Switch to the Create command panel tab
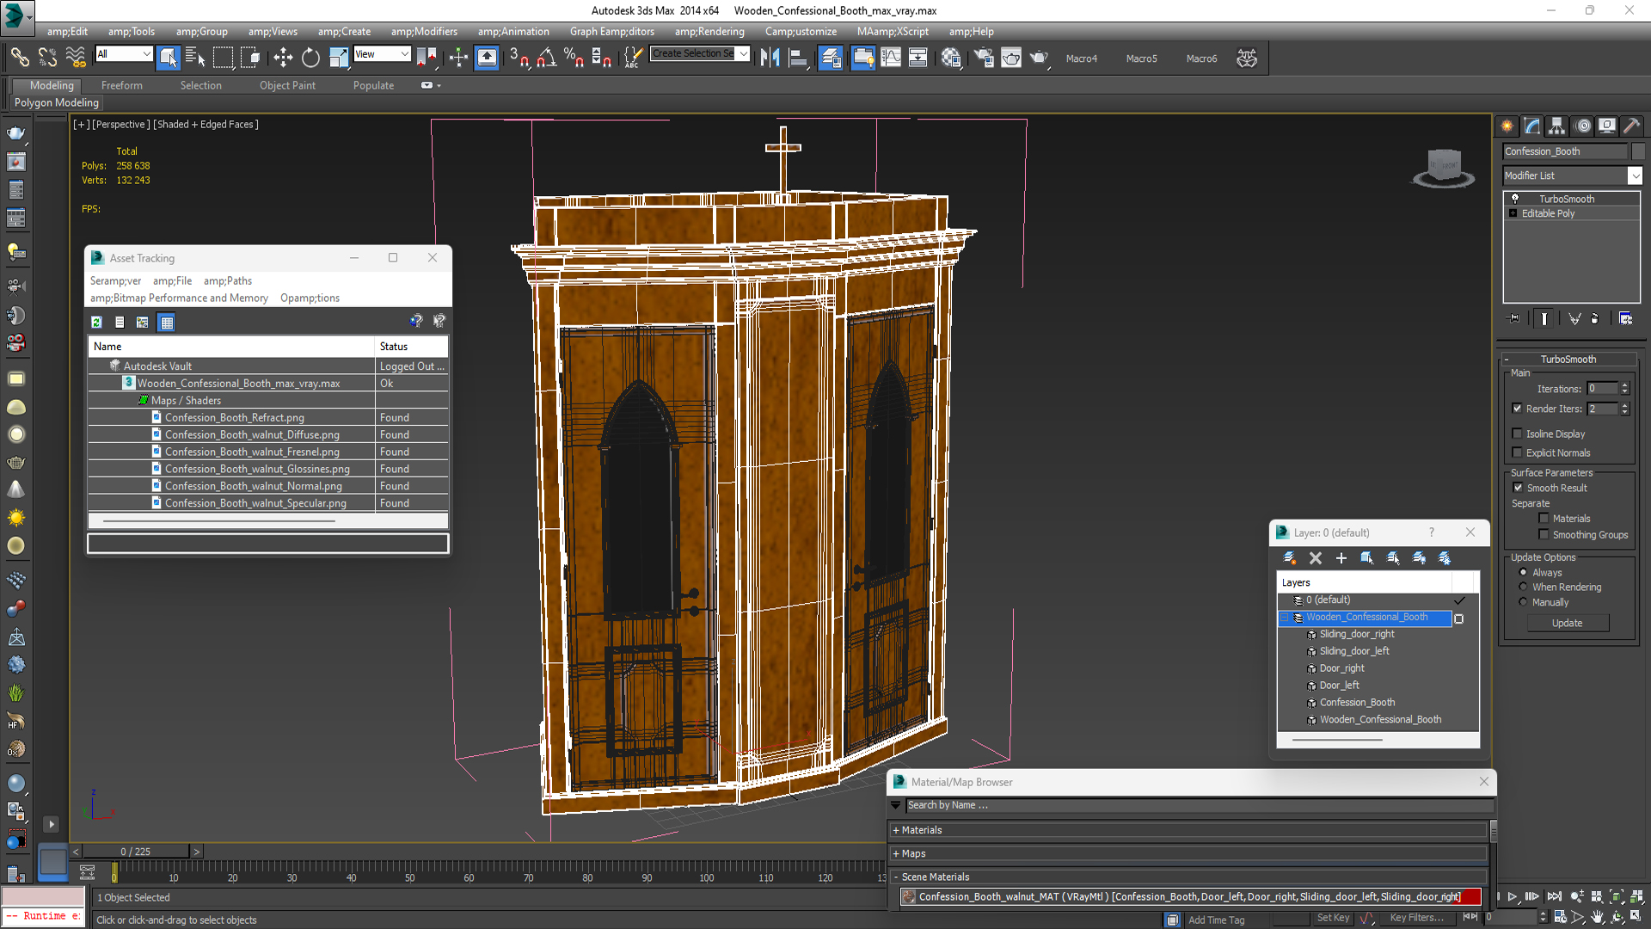The image size is (1651, 929). (x=1507, y=126)
